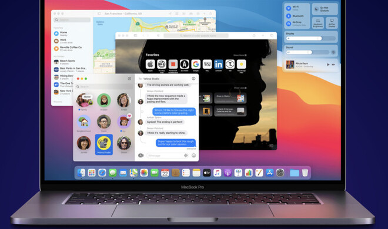Open Launchpad from the Dock
The height and width of the screenshot is (229, 388).
pos(92,173)
